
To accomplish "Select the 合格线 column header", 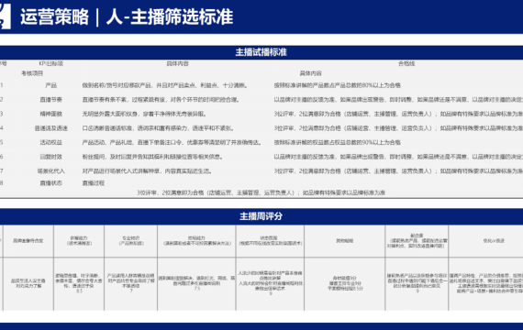I will [406, 63].
